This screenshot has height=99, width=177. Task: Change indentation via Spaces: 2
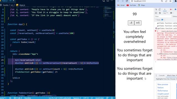pyautogui.click(x=77, y=98)
